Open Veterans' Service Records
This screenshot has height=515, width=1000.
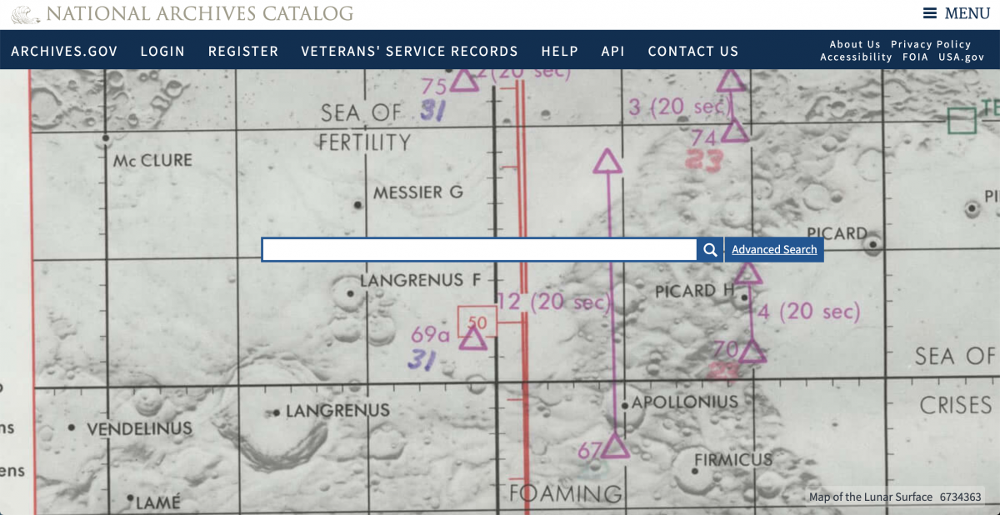[x=409, y=52]
